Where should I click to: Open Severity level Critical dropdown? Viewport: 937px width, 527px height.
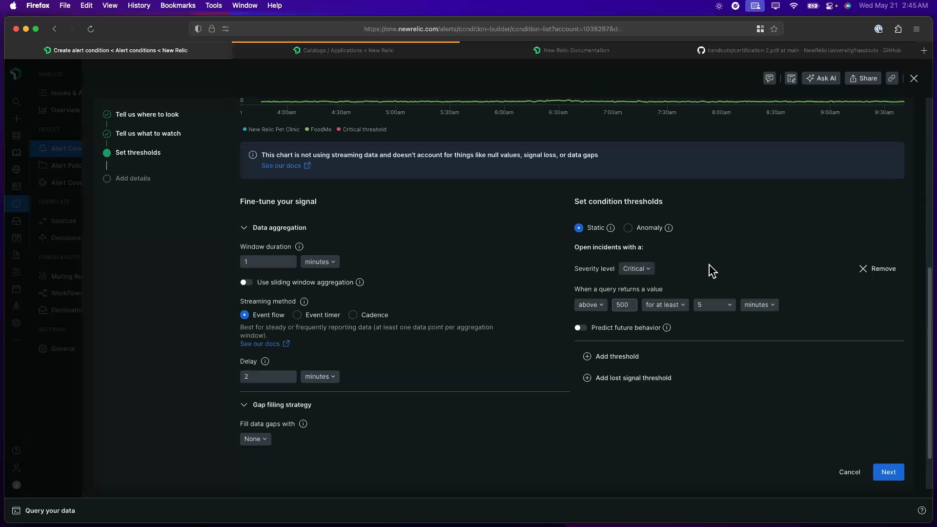[636, 269]
